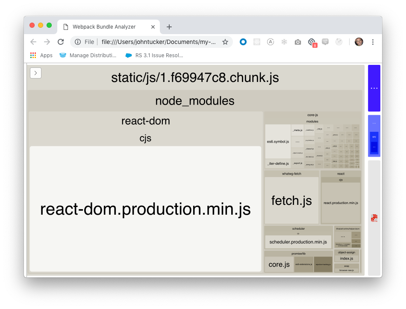
Task: Bookmark this page with the star
Action: point(225,42)
